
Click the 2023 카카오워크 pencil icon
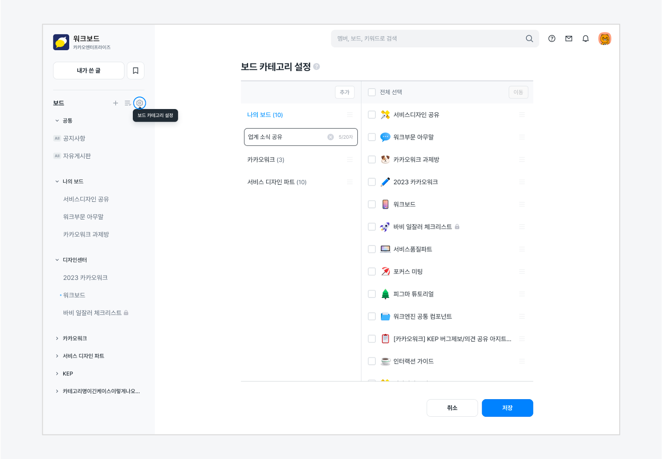385,182
